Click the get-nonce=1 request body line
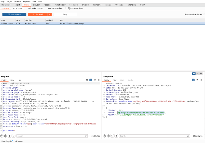The image size is (205, 143). [9, 131]
